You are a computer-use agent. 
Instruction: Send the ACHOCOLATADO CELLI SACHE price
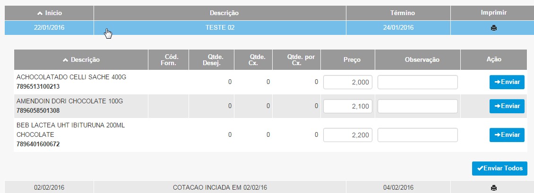[507, 82]
